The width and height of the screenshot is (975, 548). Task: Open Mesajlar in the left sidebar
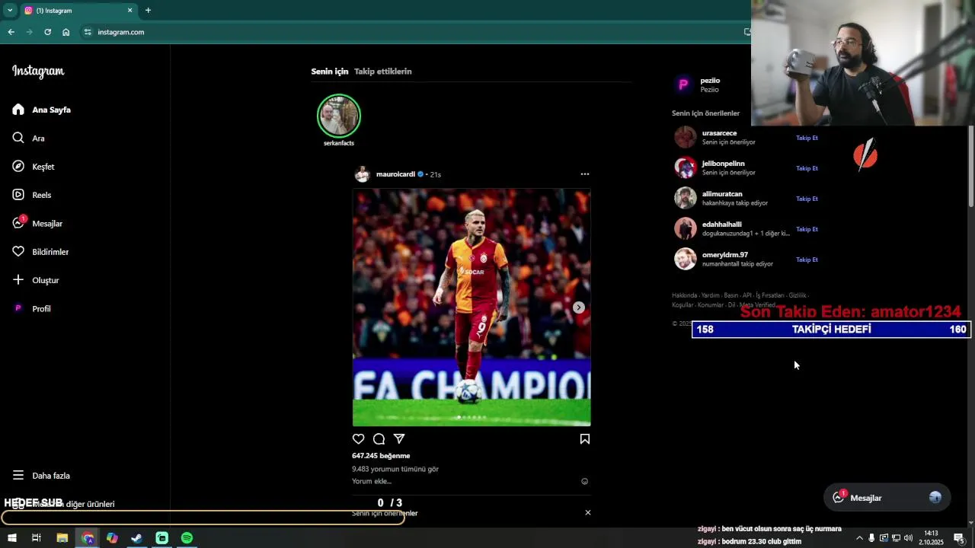point(37,224)
